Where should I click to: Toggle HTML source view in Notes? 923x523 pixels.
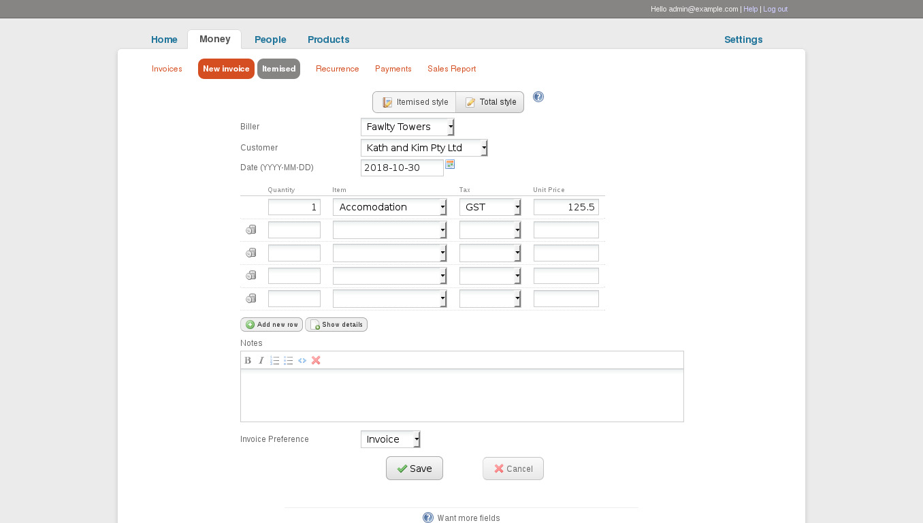coord(302,360)
